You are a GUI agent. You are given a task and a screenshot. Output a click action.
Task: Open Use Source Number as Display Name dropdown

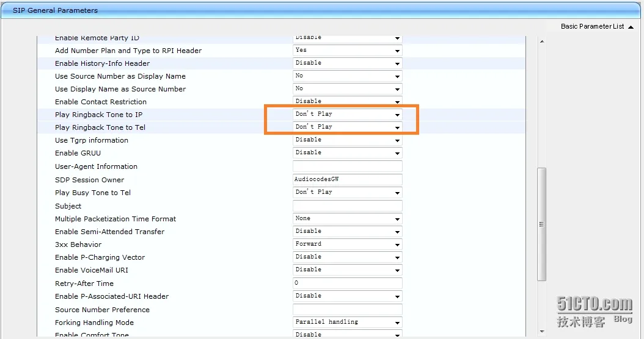(348, 76)
